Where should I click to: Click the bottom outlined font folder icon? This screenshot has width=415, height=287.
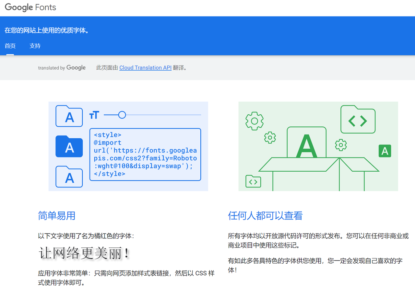[x=69, y=177]
